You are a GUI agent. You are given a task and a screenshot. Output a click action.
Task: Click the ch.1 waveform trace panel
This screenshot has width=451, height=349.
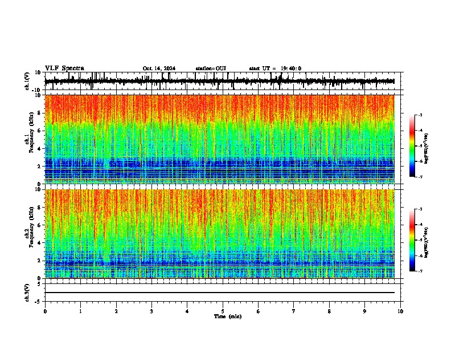click(x=223, y=81)
